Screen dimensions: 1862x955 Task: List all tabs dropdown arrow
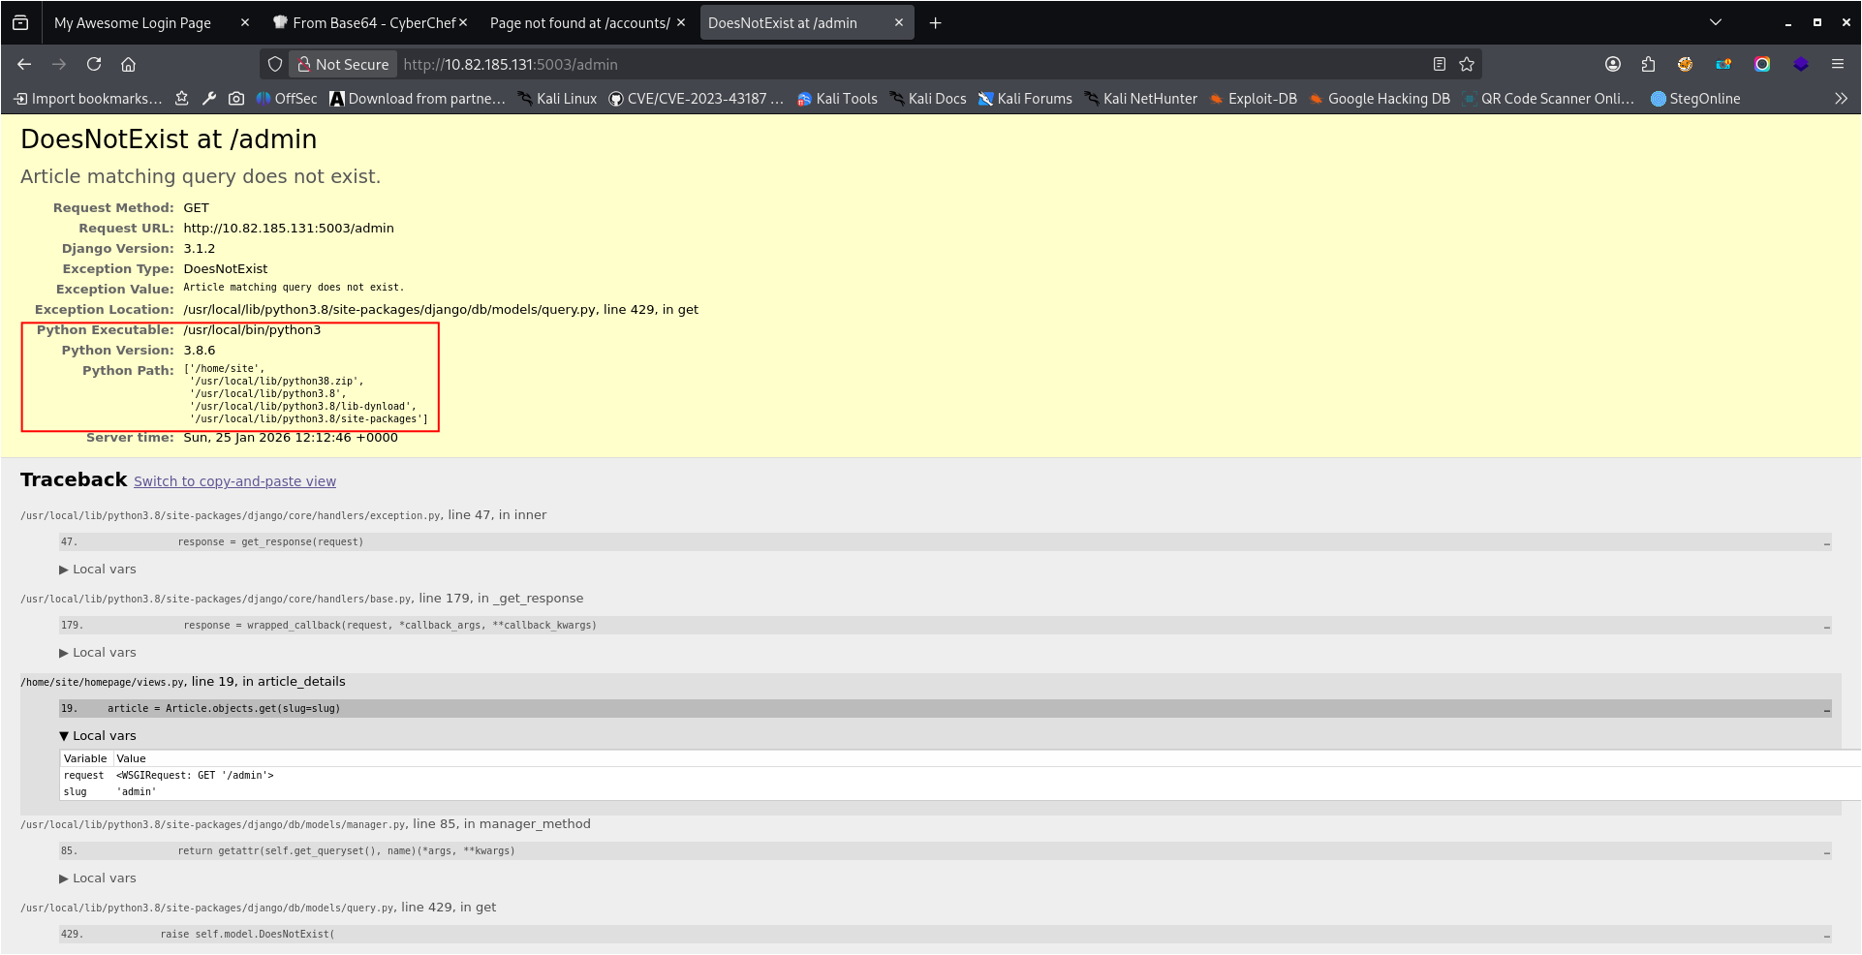pyautogui.click(x=1716, y=22)
